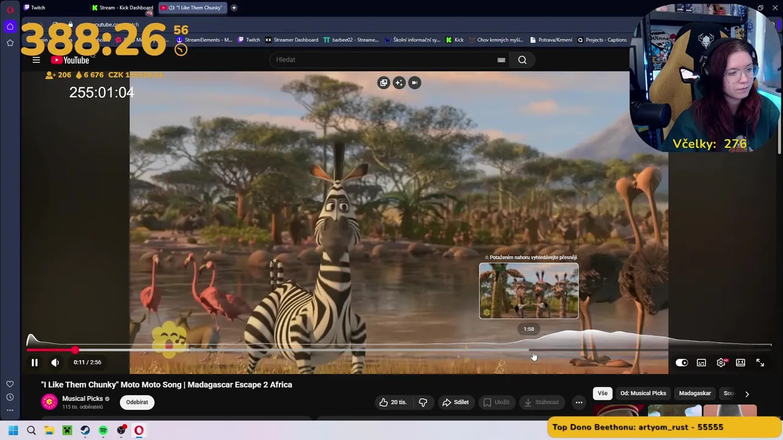The image size is (783, 440).
Task: Click the sparkle enhance icon above player
Action: tap(399, 82)
